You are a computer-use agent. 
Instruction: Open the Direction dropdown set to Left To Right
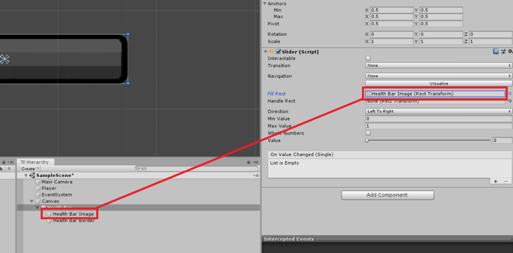(438, 111)
